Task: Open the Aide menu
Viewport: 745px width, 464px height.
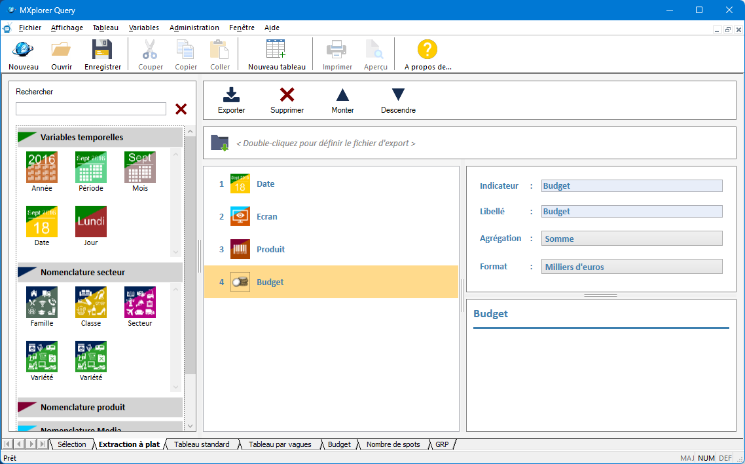Action: click(x=272, y=28)
